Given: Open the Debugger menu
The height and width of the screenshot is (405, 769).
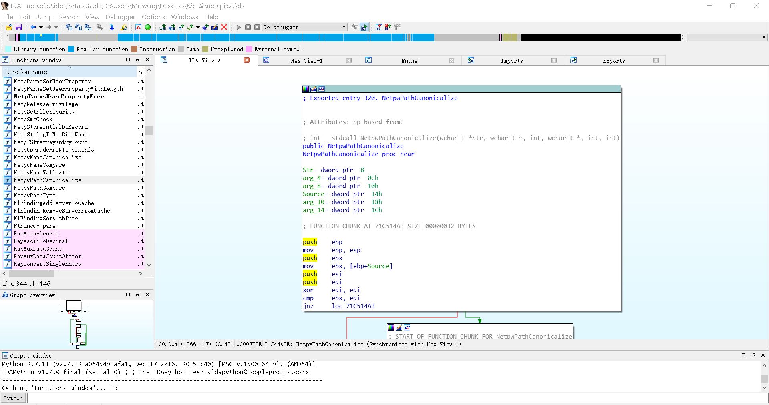Looking at the screenshot, I should tap(120, 17).
